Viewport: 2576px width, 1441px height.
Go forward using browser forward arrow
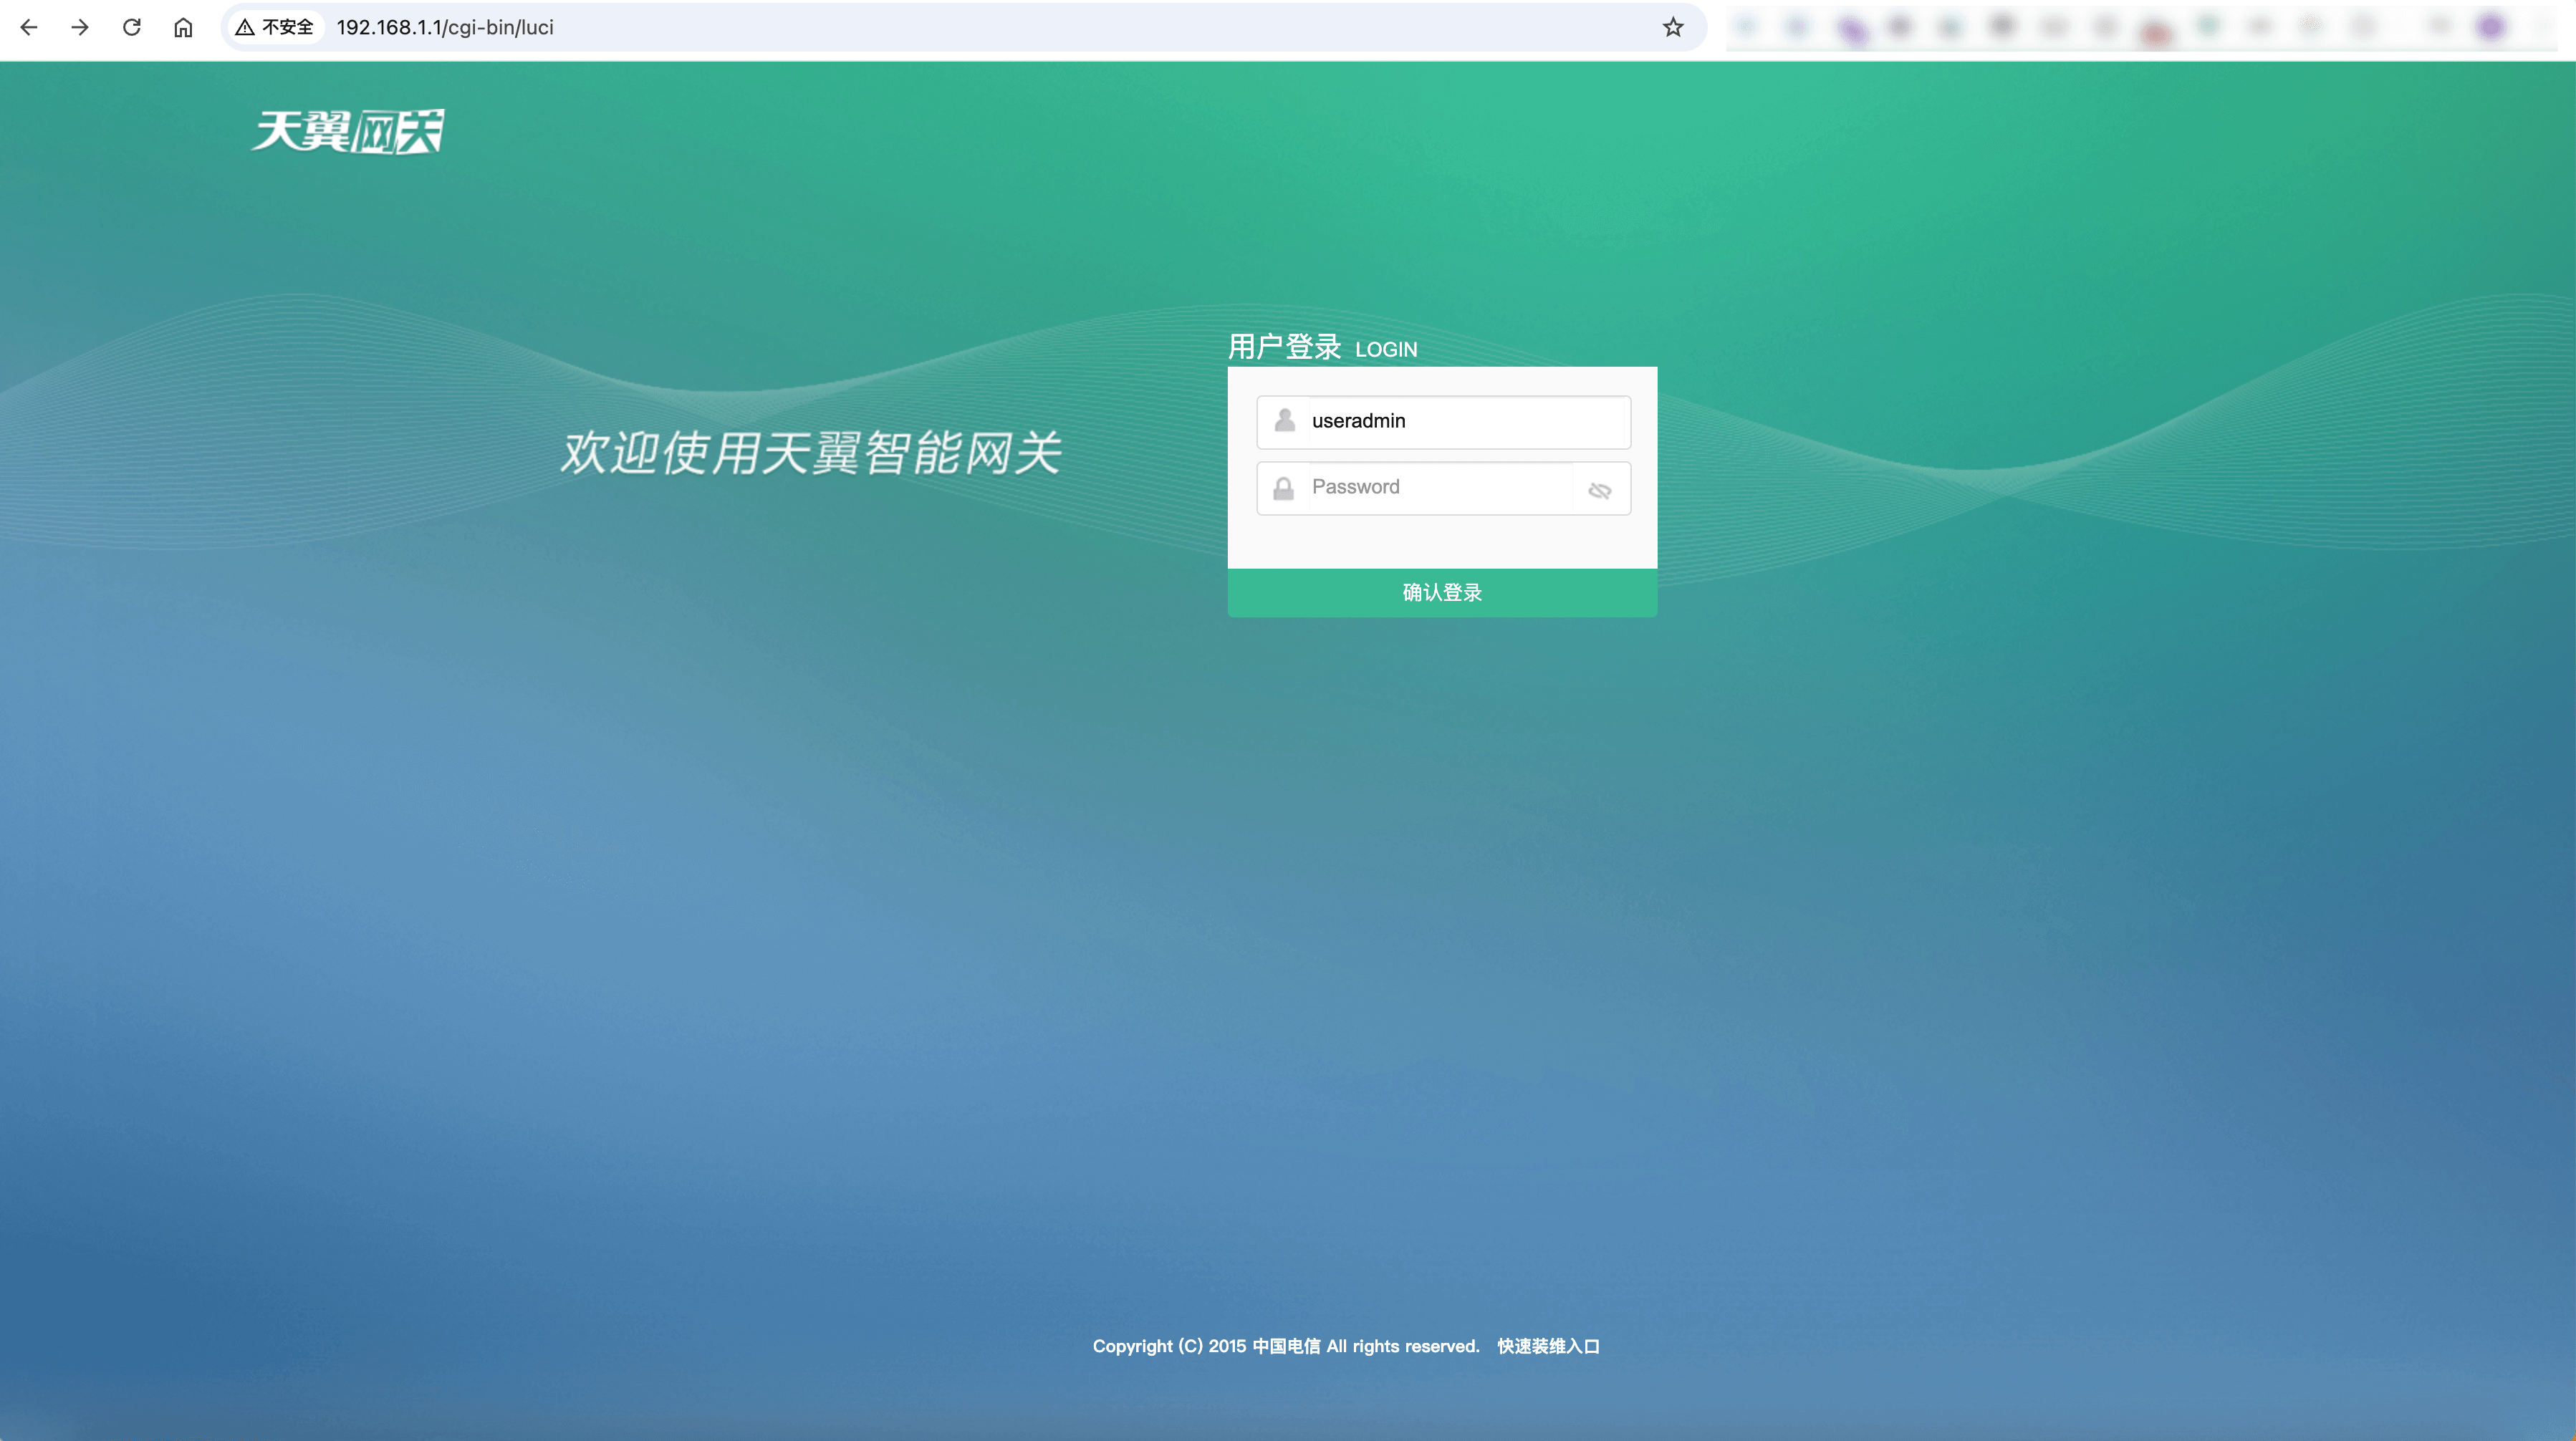(80, 27)
